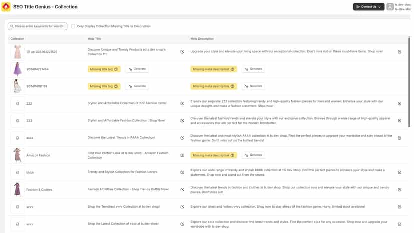Screen dimensions: 414x233
Task: Click the pink dress thumbnail of 111 up
Action: click(17, 52)
